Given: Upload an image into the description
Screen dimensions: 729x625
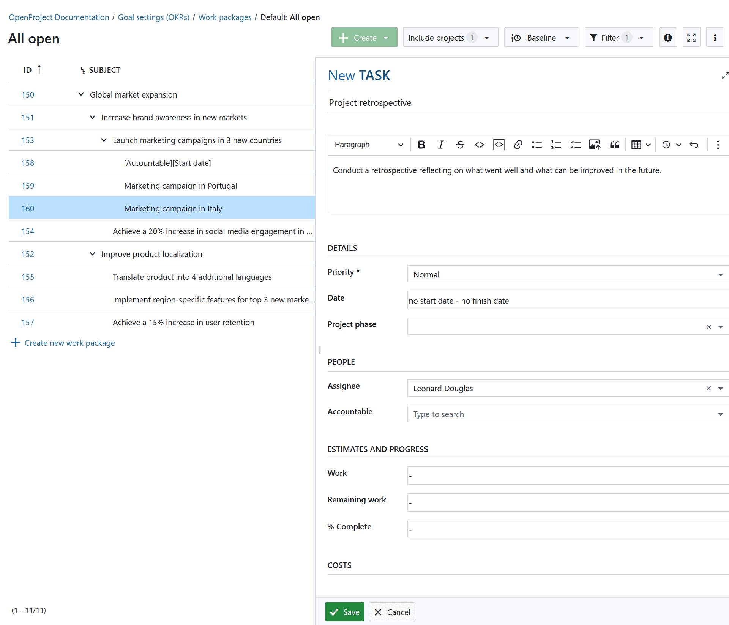Looking at the screenshot, I should [595, 145].
